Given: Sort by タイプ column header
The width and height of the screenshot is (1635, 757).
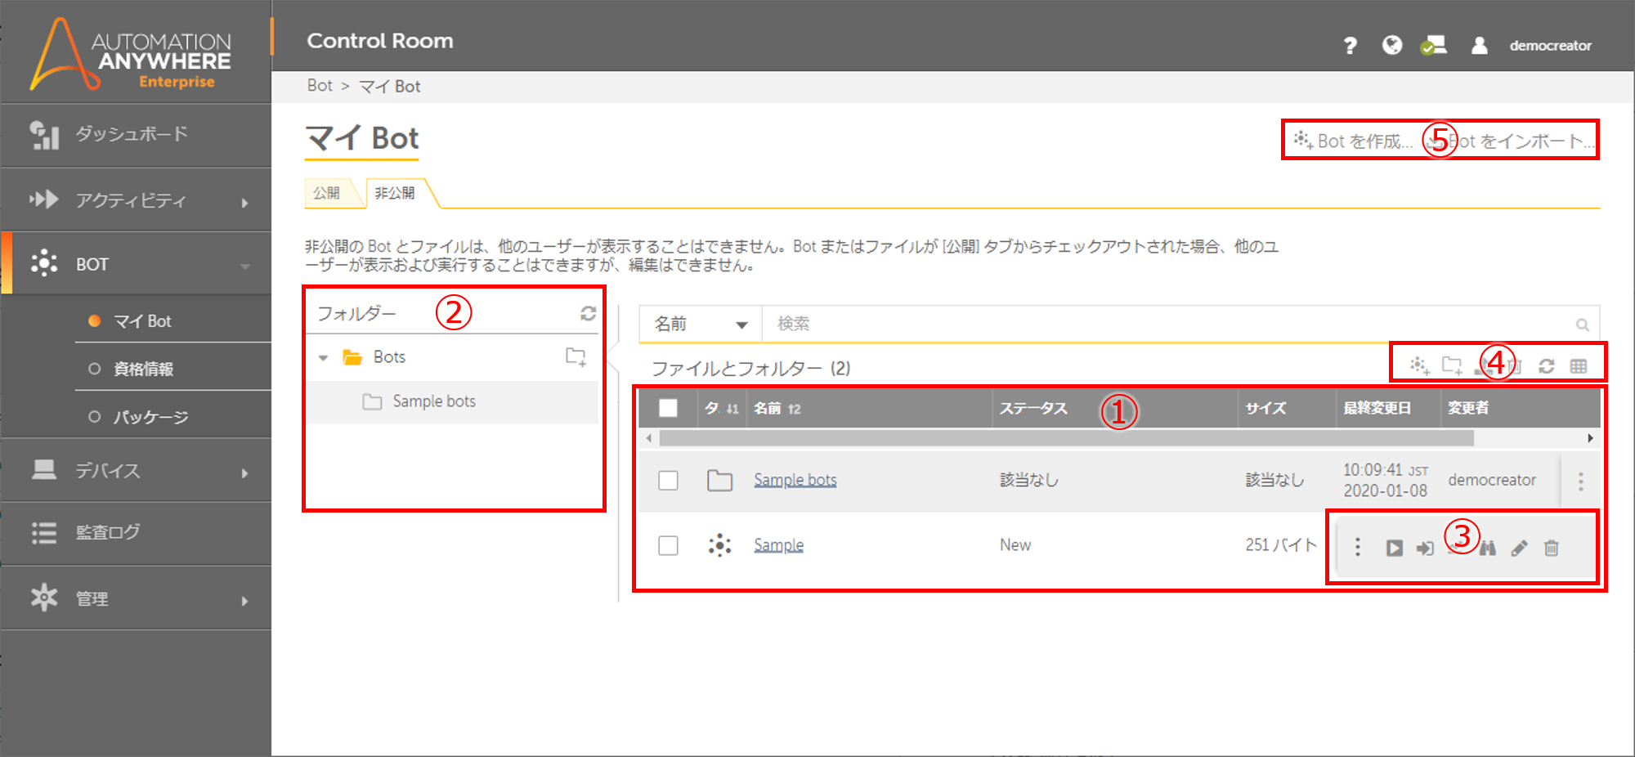Looking at the screenshot, I should tap(722, 408).
